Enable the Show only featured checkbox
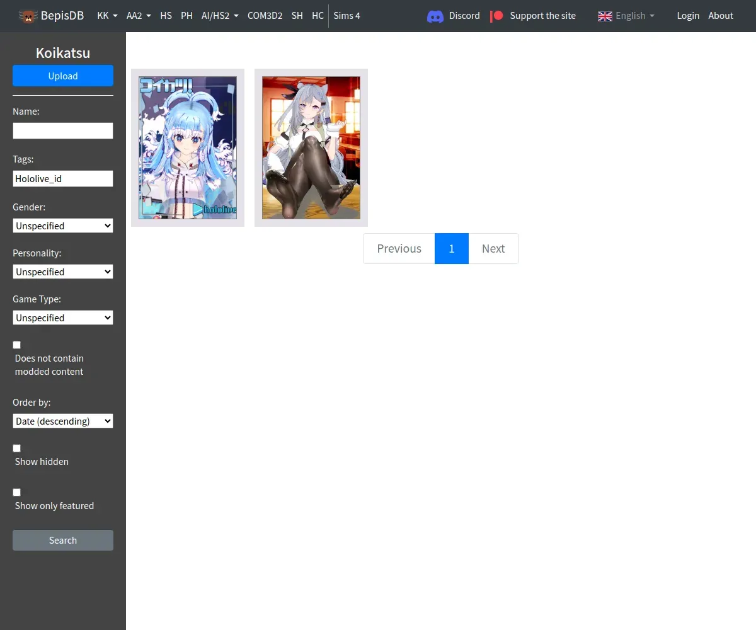 coord(17,492)
